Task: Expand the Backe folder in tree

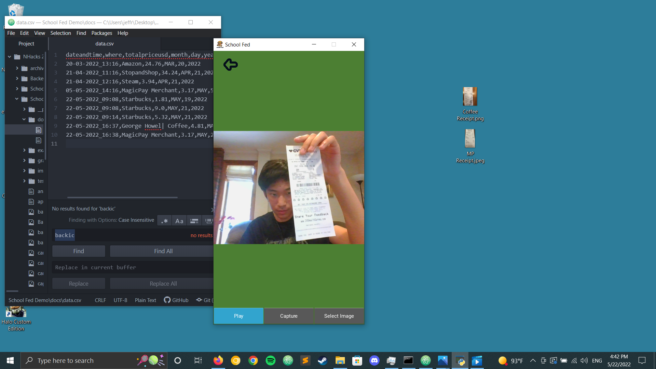Action: pos(17,79)
